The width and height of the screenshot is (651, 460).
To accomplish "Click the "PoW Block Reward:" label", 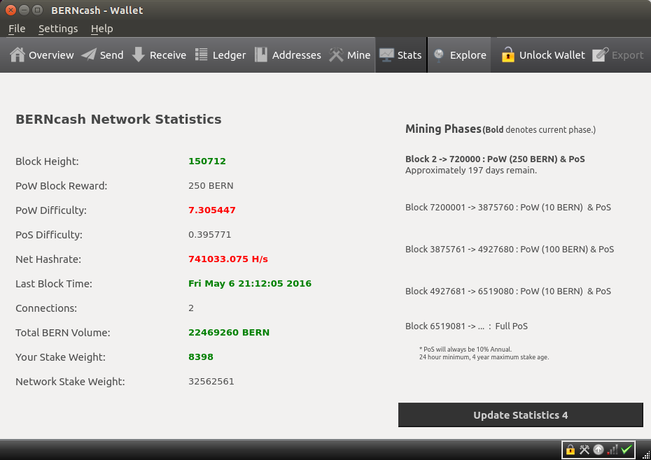I will 62,186.
